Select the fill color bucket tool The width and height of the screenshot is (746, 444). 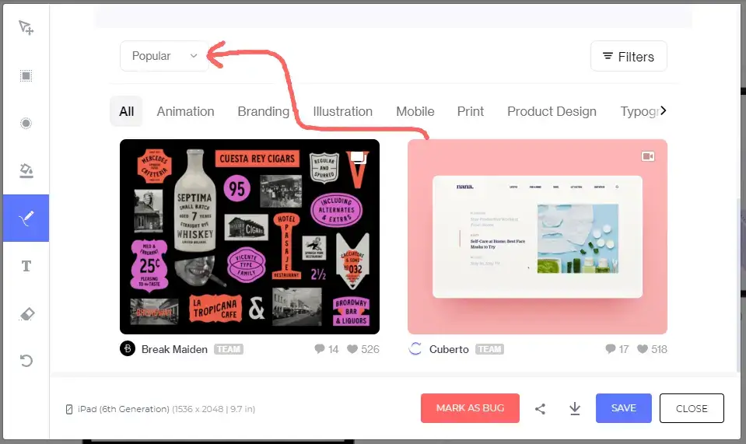pos(26,170)
